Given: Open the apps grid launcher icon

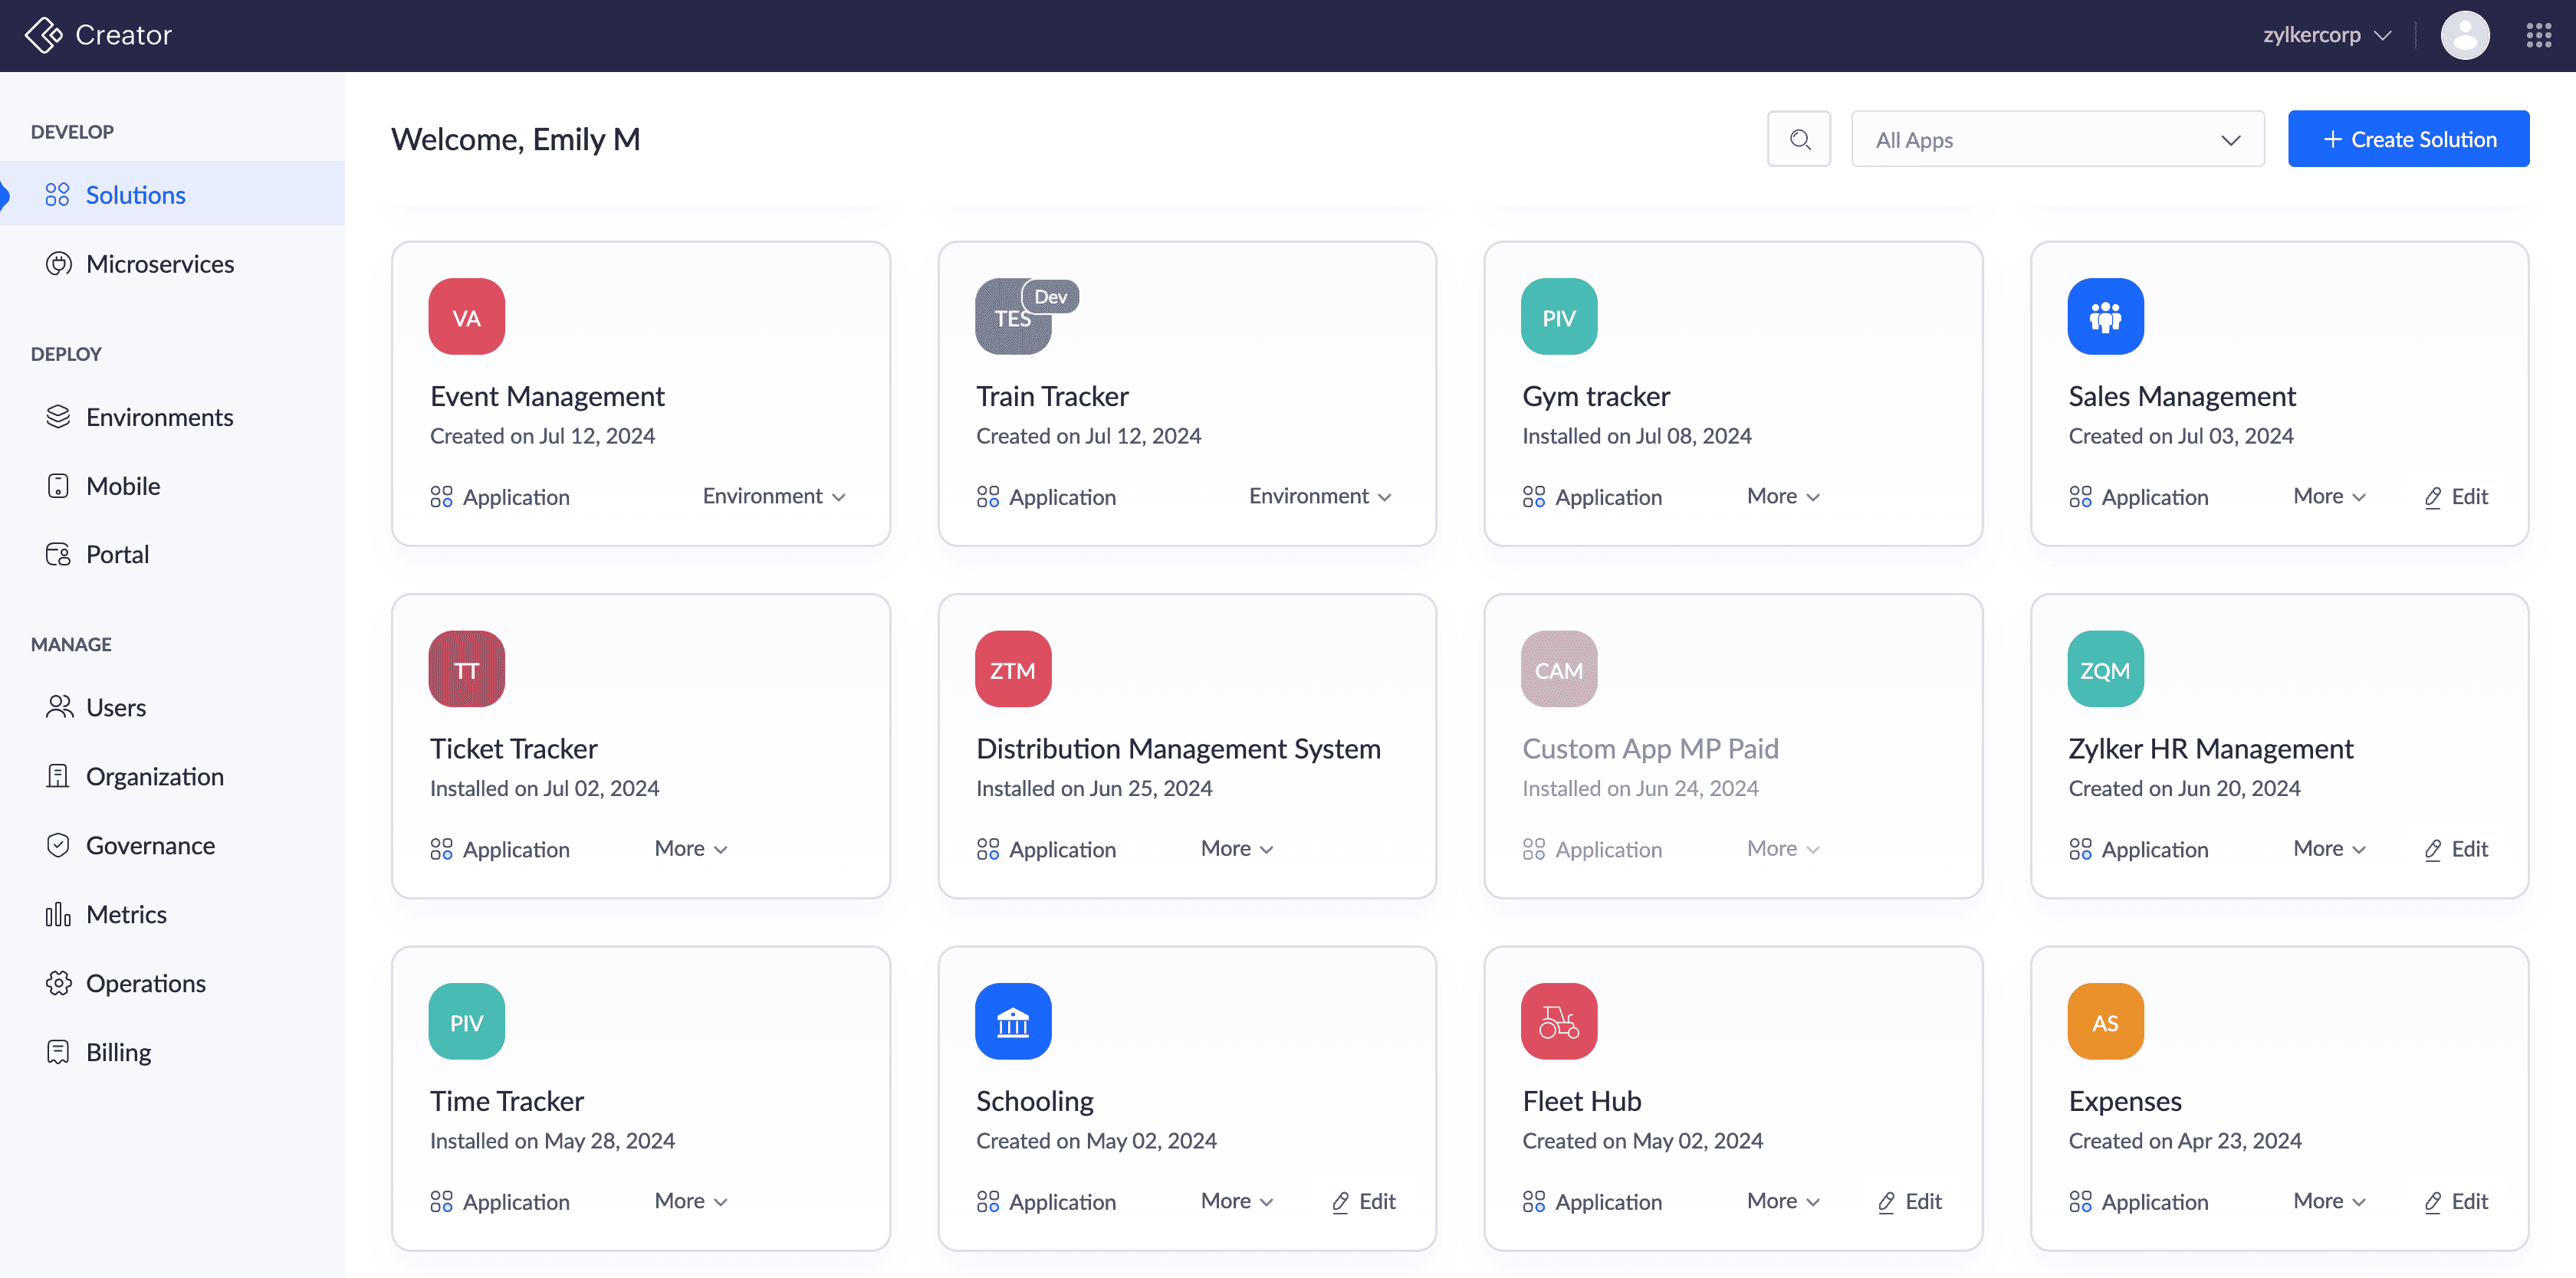Looking at the screenshot, I should click(x=2538, y=35).
